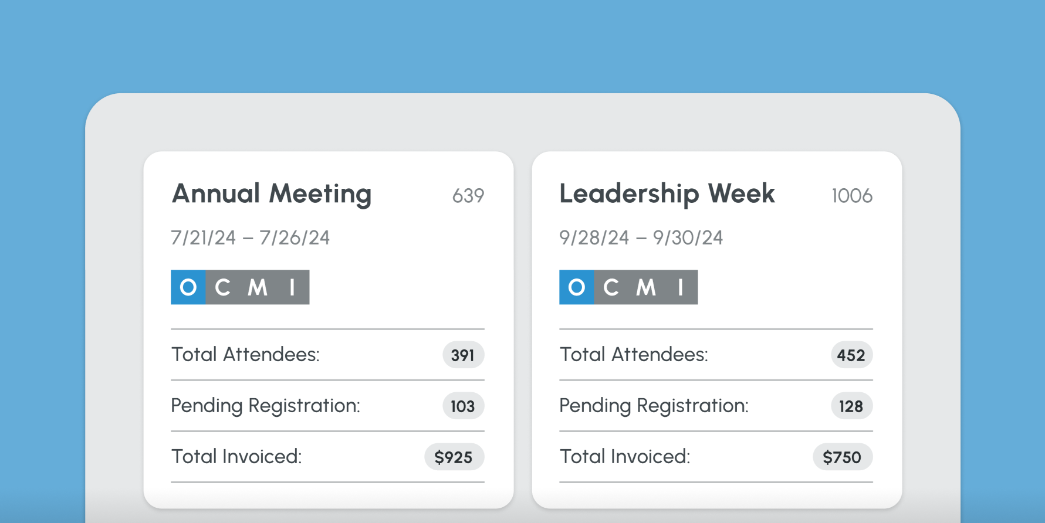
Task: Click Annual Meeting total attendees badge 391
Action: pyautogui.click(x=463, y=355)
